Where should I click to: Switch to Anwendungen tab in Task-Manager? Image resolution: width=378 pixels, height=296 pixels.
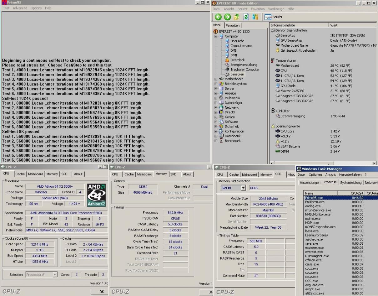[310, 183]
